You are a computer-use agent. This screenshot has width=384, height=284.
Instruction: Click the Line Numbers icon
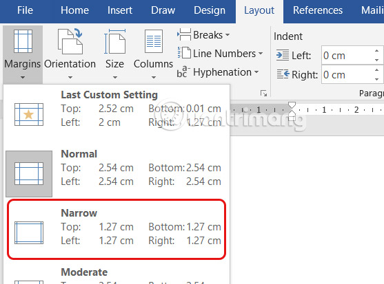(184, 53)
